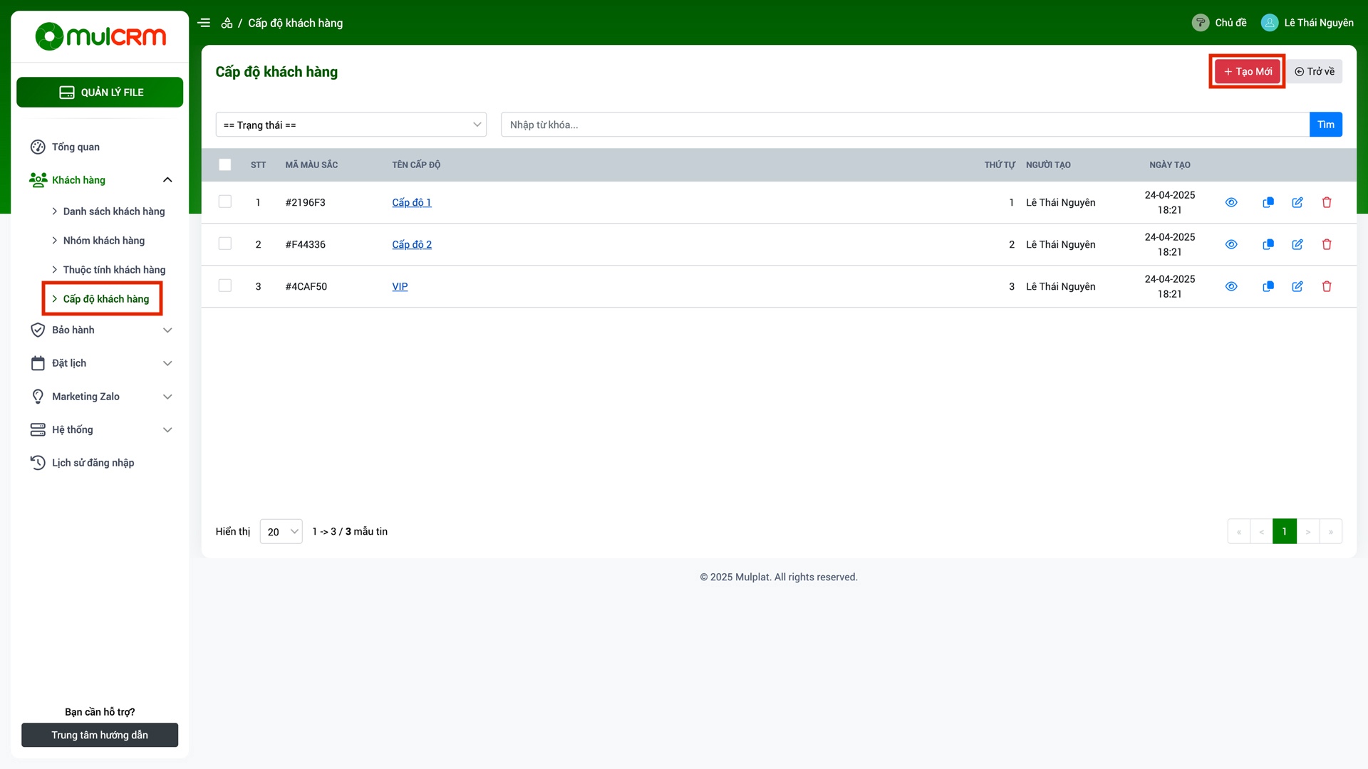
Task: Click the edit icon for Cấp độ 2
Action: click(x=1297, y=244)
